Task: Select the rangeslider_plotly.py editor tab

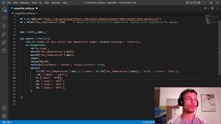Action: 24,8
